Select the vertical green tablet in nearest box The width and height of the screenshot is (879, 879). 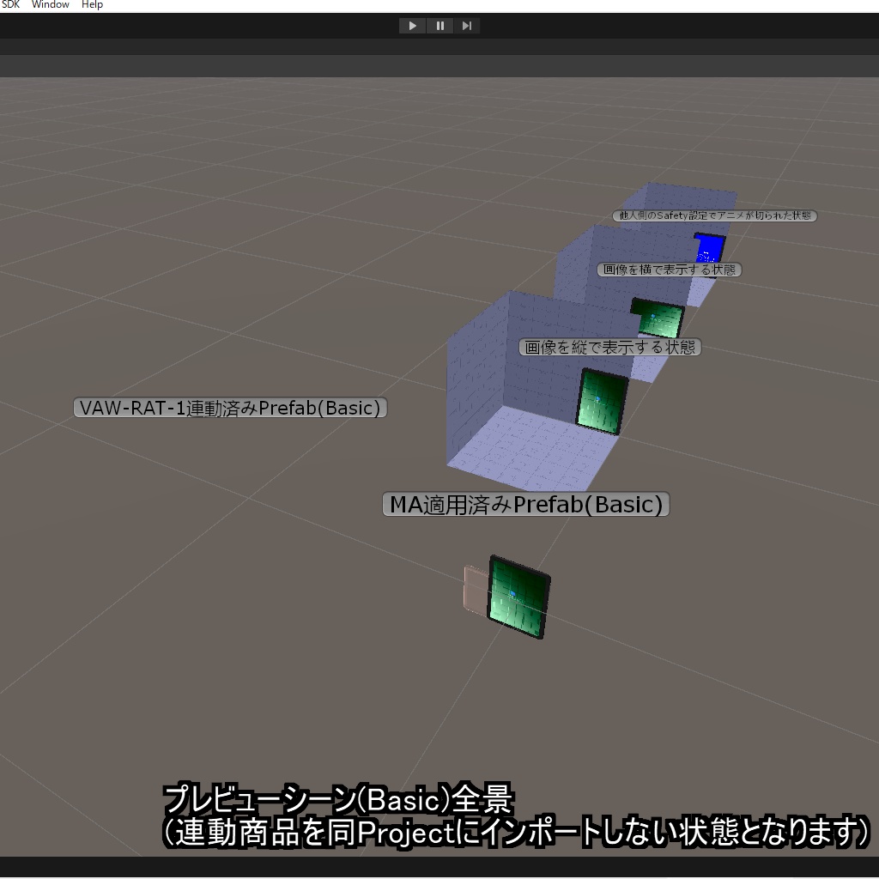click(x=602, y=402)
